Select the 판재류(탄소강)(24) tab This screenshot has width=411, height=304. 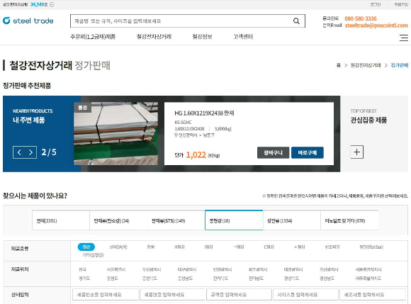(x=118, y=220)
